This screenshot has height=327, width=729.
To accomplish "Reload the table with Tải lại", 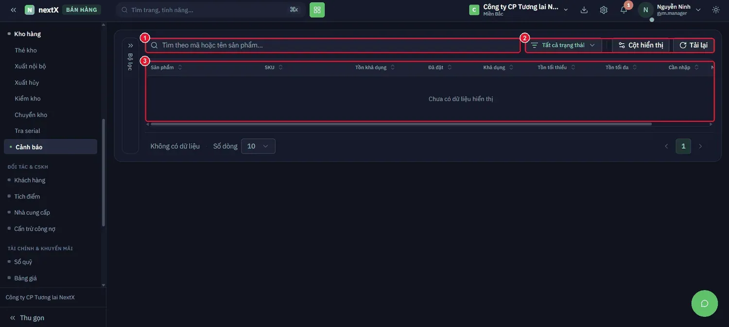I will click(694, 45).
